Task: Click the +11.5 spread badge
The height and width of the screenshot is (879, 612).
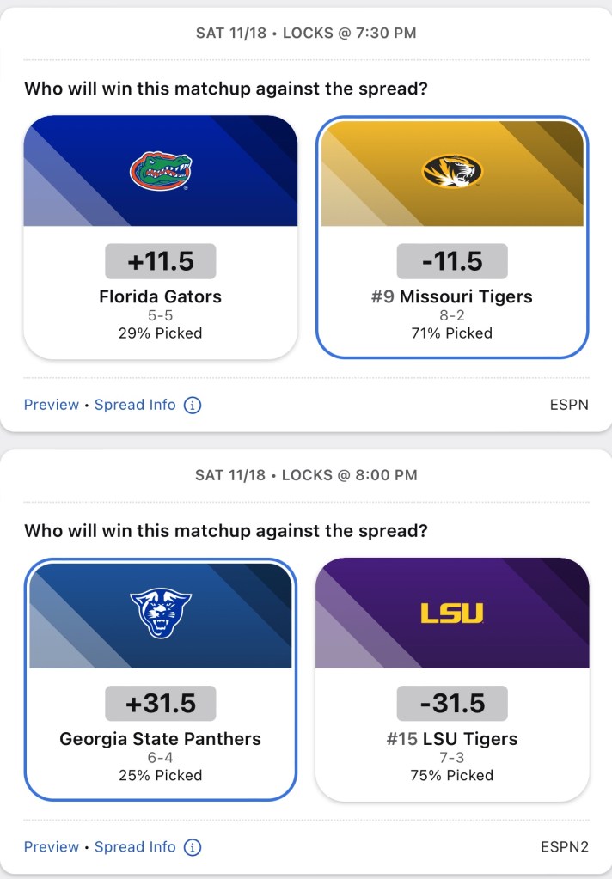Action: (x=161, y=261)
